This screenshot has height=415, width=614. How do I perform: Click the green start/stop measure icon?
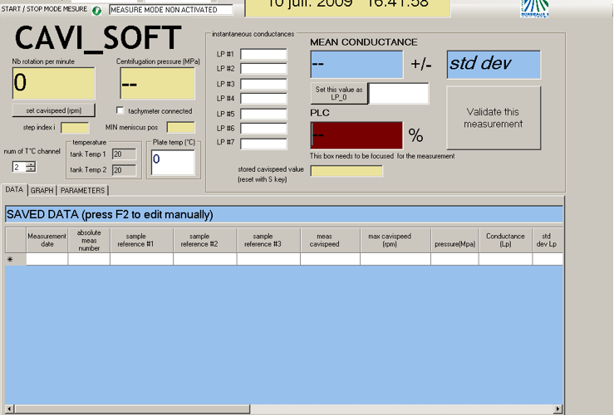pyautogui.click(x=96, y=11)
